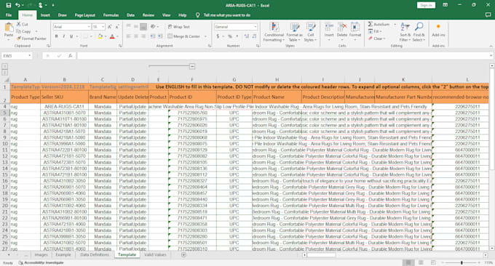This screenshot has width=495, height=266.
Task: Switch to Review ribbon tab
Action: pos(148,15)
